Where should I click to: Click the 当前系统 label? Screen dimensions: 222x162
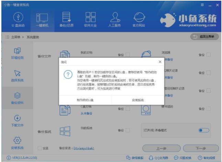point(86,128)
